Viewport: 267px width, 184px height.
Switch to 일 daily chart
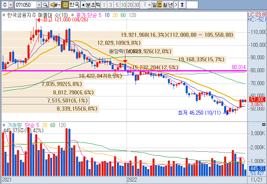coord(154,5)
